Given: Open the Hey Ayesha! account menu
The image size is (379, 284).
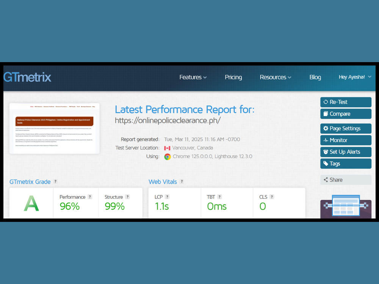Looking at the screenshot, I should point(355,77).
